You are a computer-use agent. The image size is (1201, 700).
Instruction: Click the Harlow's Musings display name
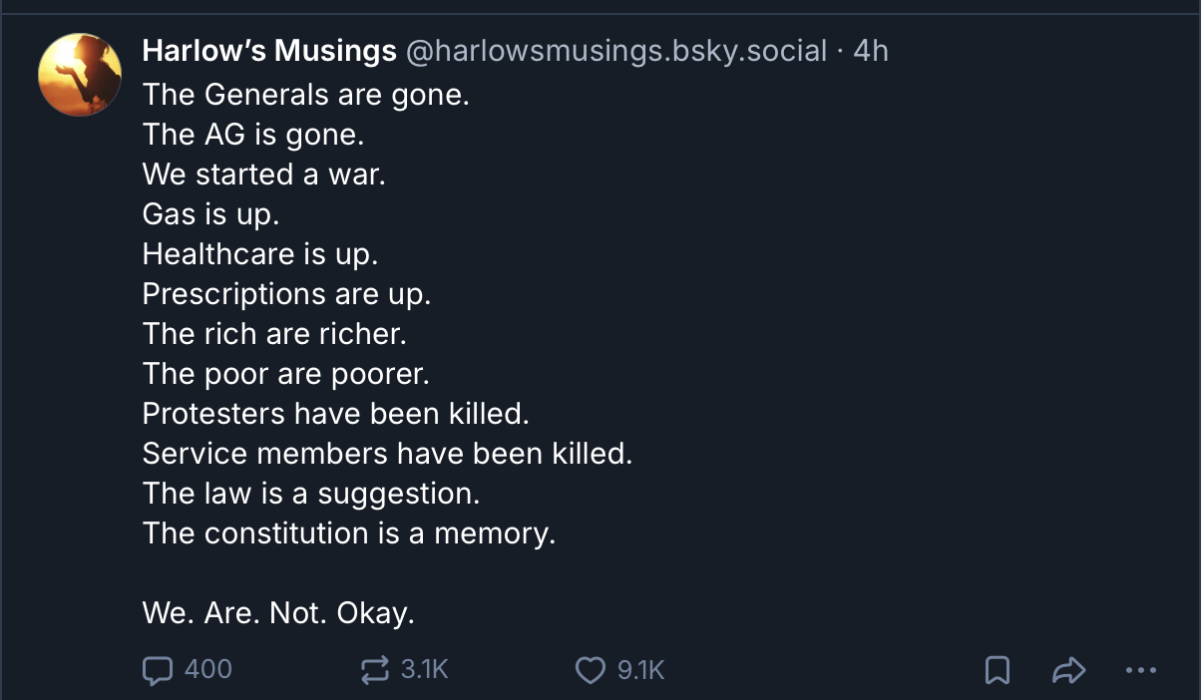[269, 51]
